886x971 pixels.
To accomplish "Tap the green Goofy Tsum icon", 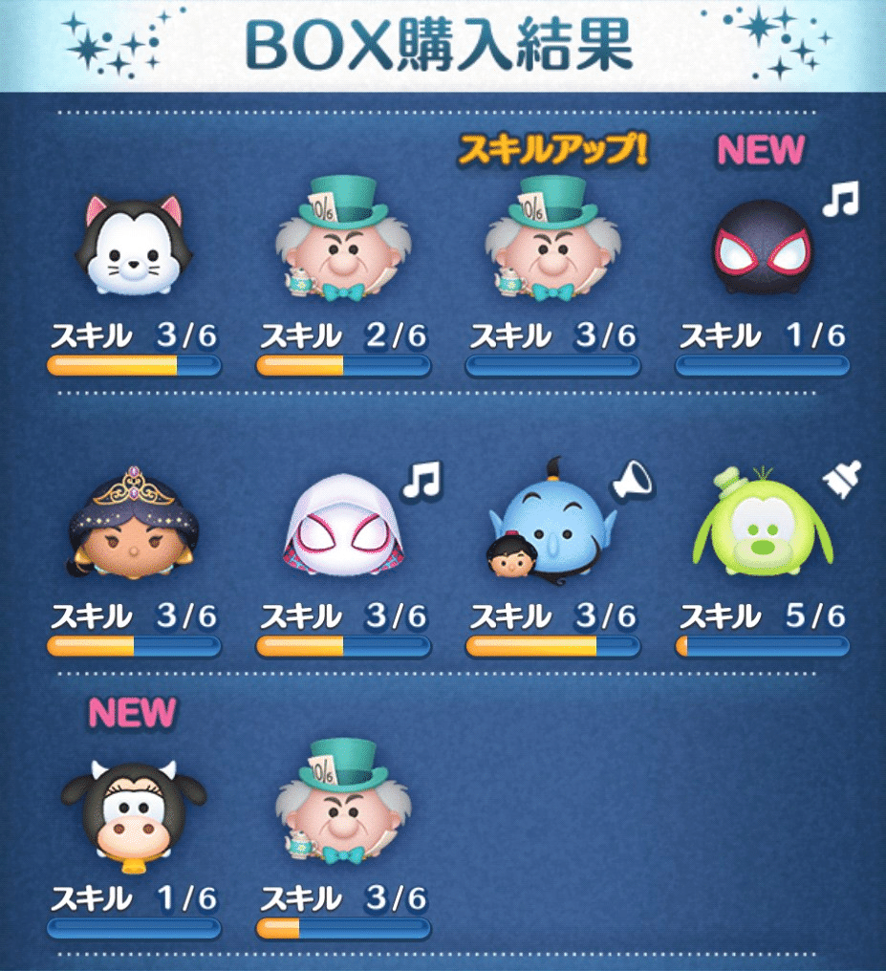I will (x=763, y=522).
